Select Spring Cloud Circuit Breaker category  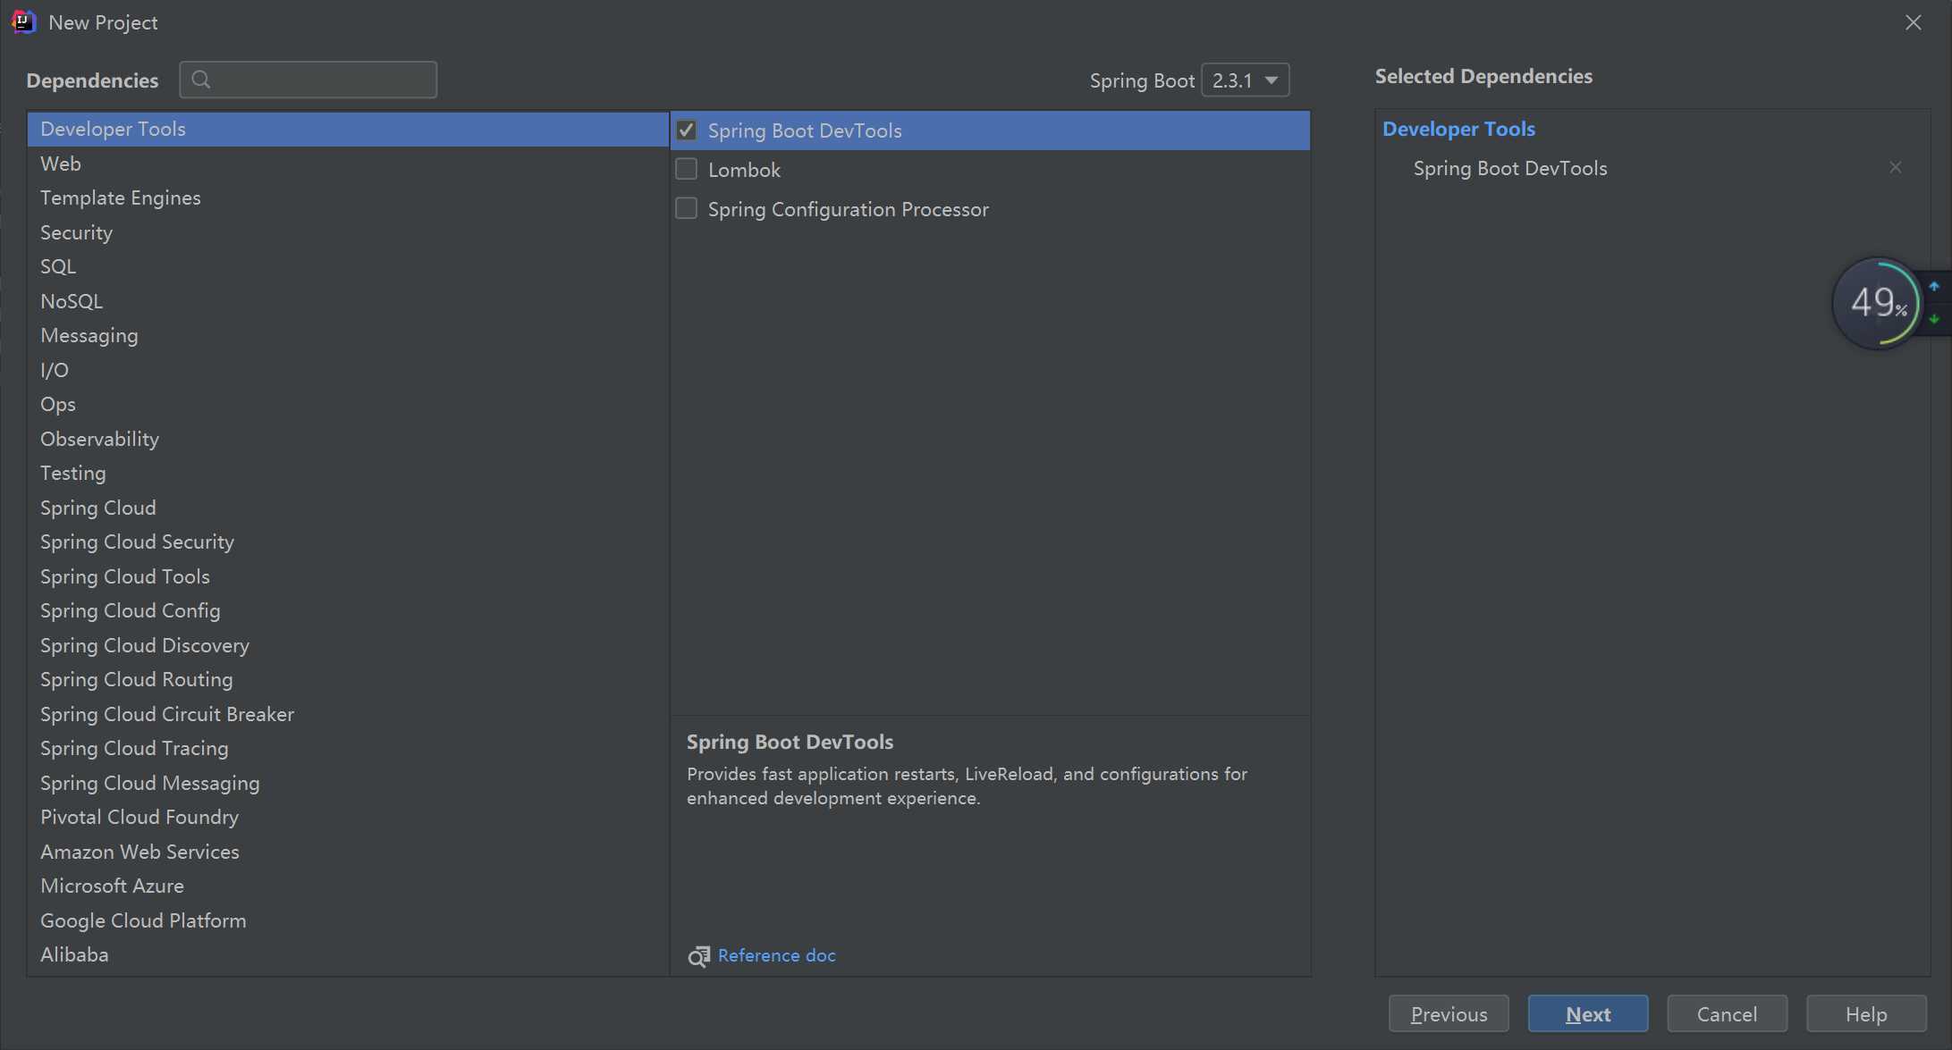click(348, 714)
